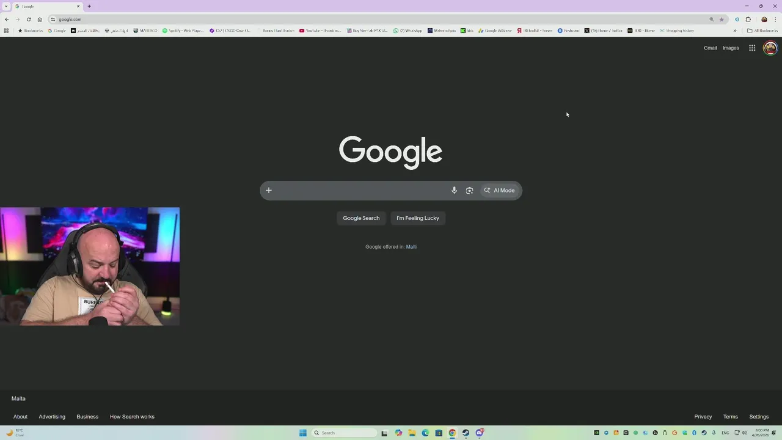The image size is (782, 440).
Task: Open a new tab with the plus button
Action: pyautogui.click(x=89, y=6)
